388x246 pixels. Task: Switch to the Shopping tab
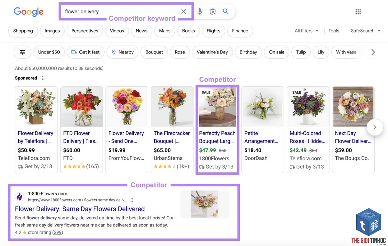[23, 31]
